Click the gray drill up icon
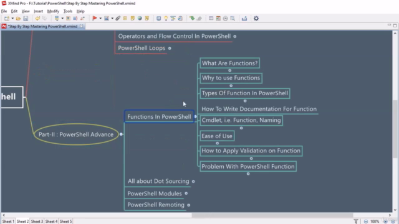This screenshot has height=224, width=399. (199, 18)
